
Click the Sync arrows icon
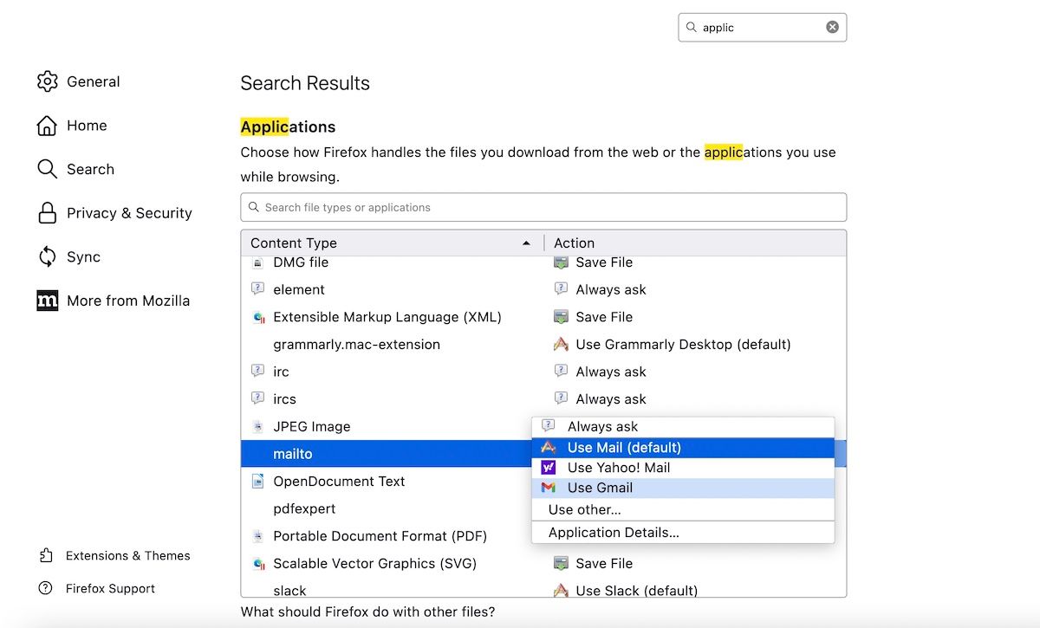(47, 257)
